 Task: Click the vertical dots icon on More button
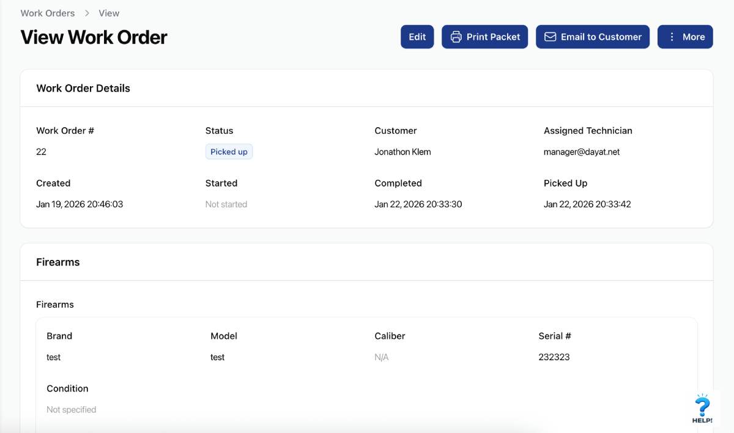[x=671, y=37]
